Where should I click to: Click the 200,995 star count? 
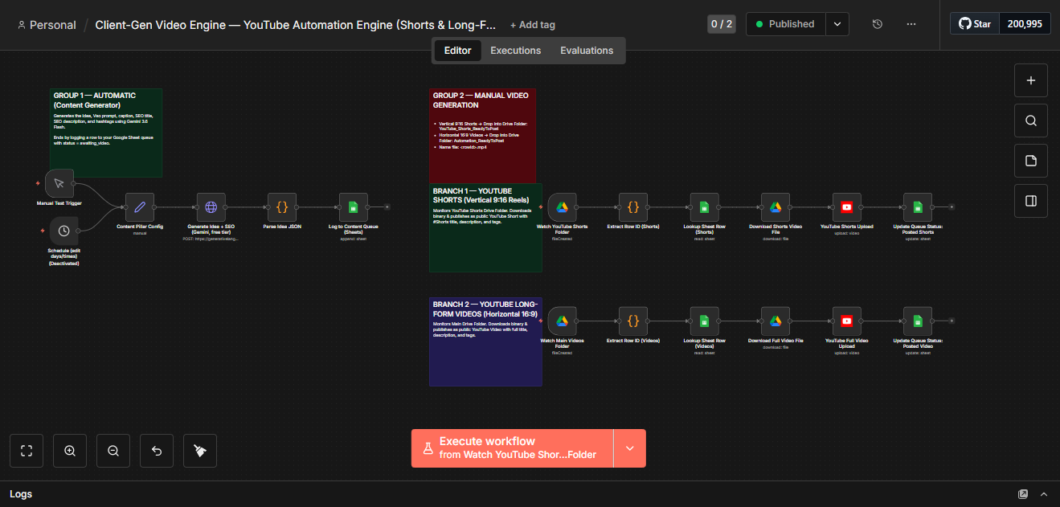[1025, 24]
